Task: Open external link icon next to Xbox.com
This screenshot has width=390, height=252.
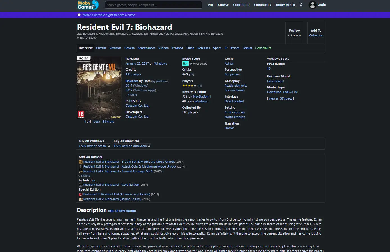Action: click(x=149, y=146)
